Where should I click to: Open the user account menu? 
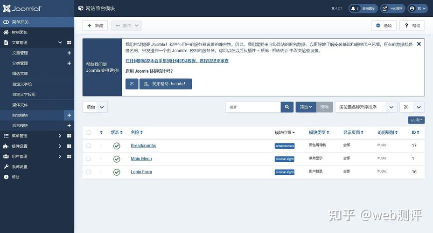click(x=418, y=8)
